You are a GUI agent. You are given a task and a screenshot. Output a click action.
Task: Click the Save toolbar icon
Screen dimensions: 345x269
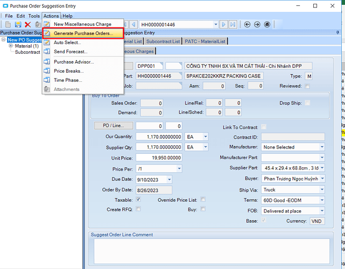click(18, 24)
